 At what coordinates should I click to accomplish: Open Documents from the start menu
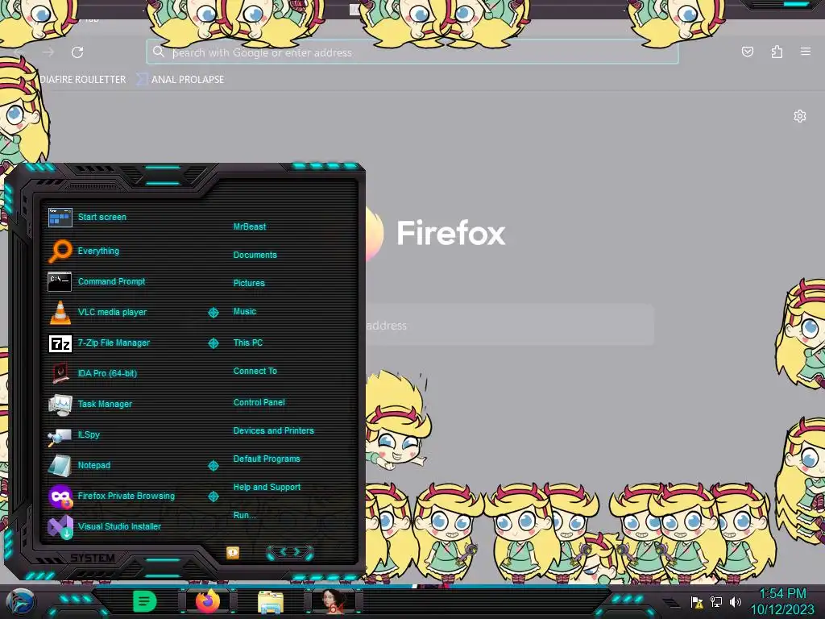255,255
